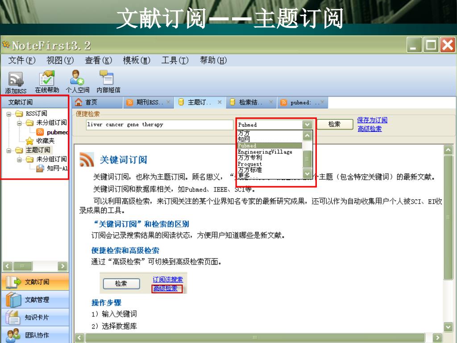Click the RSS icon beside the pubmed feed in the tree
The width and height of the screenshot is (457, 343).
(40, 132)
